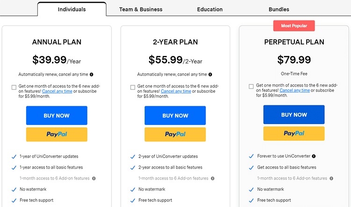The height and width of the screenshot is (207, 351).
Task: Pay with PayPal for the 2-Year plan
Action: click(175, 134)
